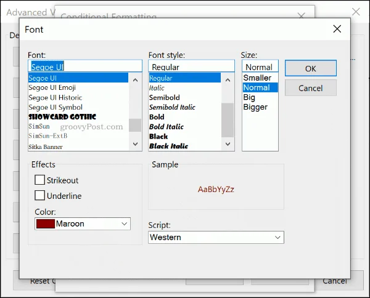The width and height of the screenshot is (370, 298).
Task: Click font list scroll up arrow
Action: point(135,80)
